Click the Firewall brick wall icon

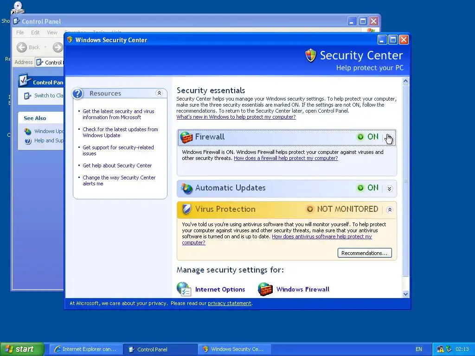186,137
